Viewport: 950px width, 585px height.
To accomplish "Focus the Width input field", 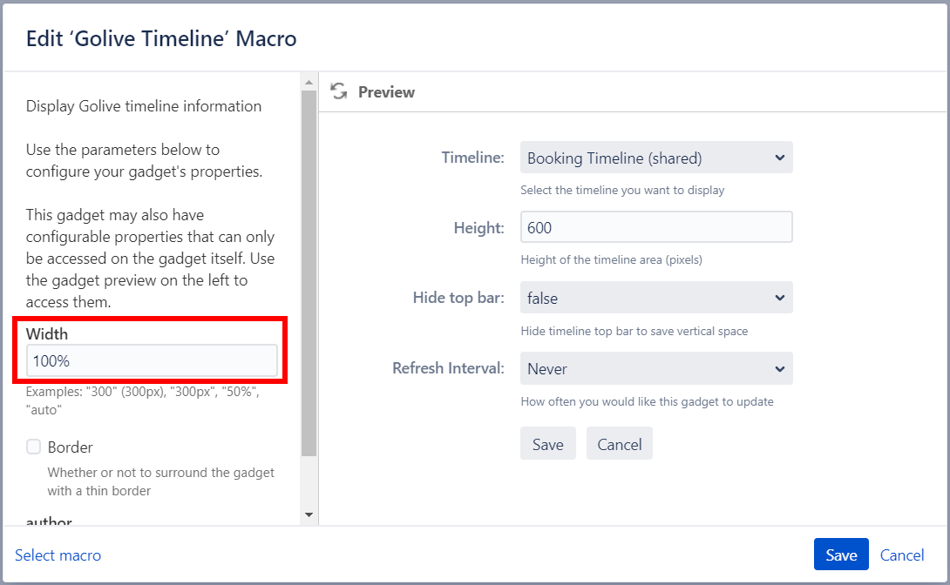I will tap(152, 360).
